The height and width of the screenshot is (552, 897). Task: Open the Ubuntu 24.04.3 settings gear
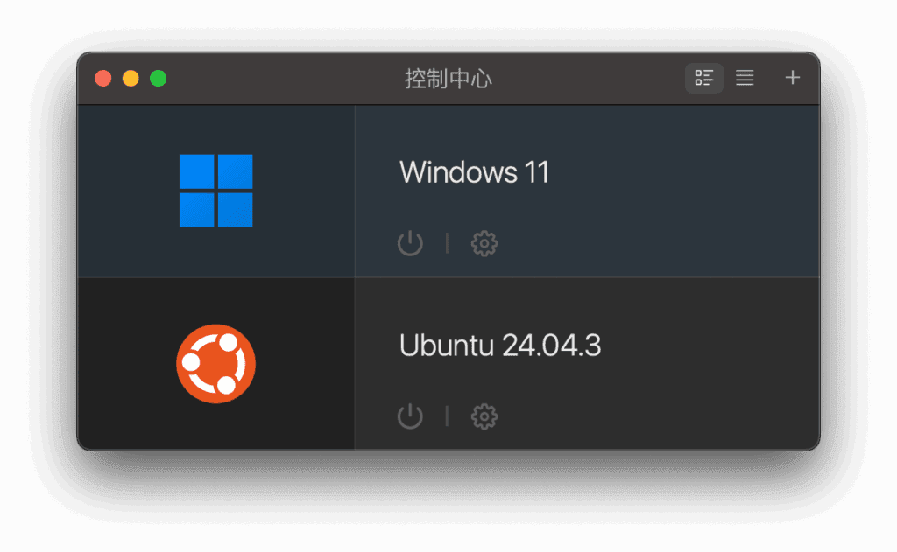coord(484,416)
